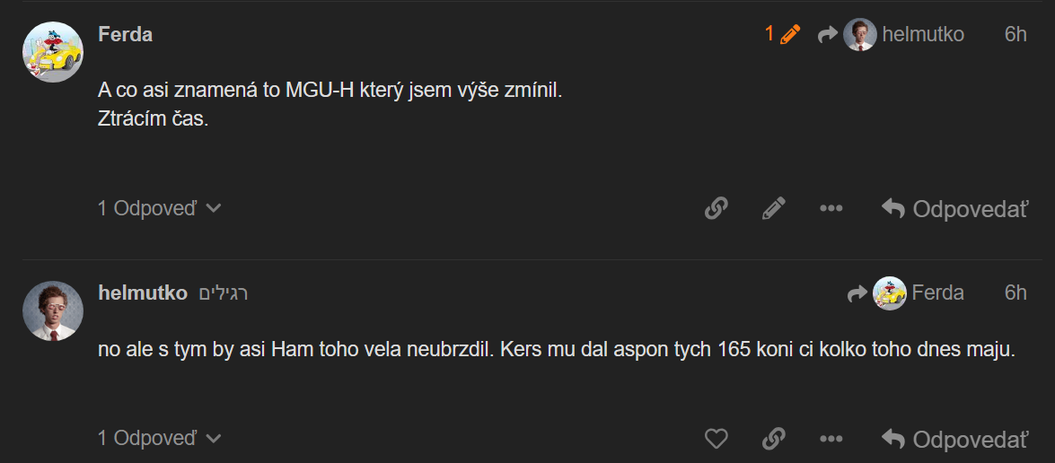Click the orange edit history pencil icon
Image resolution: width=1055 pixels, height=463 pixels.
[790, 35]
